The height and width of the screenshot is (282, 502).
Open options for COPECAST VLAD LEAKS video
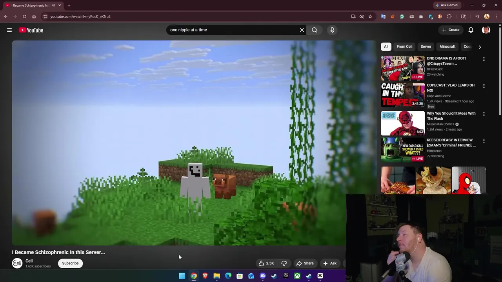tap(484, 86)
